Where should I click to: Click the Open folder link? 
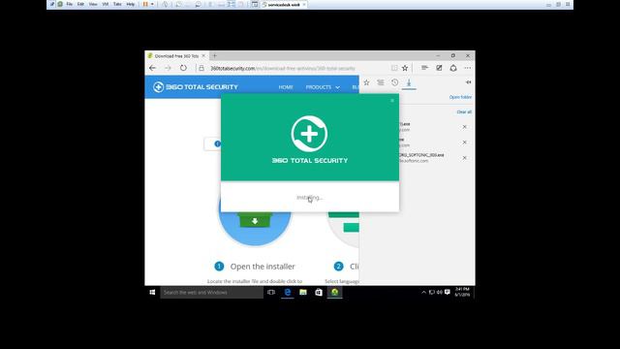click(460, 97)
